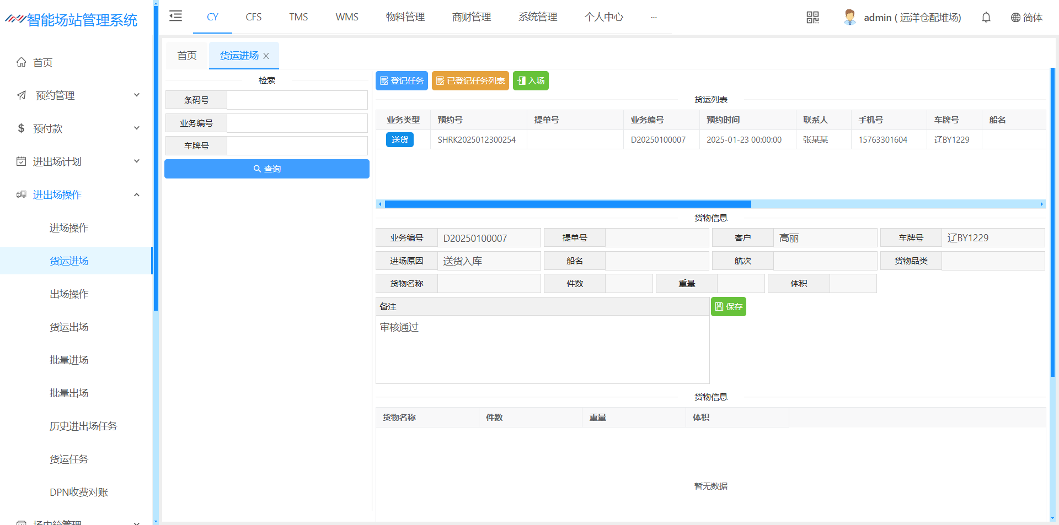Viewport: 1059px width, 525px height.
Task: Open notifications bell icon
Action: [x=986, y=18]
